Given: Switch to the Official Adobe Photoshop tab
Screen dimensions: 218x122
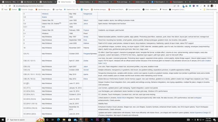Looking at the screenshot, I should pyautogui.click(x=104, y=2).
